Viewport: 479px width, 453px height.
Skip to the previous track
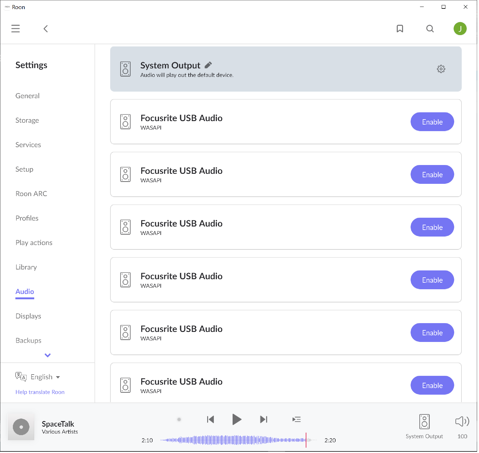click(210, 419)
